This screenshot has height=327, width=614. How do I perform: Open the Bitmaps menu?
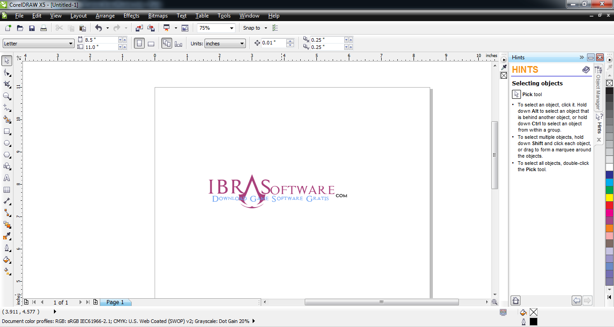tap(158, 16)
